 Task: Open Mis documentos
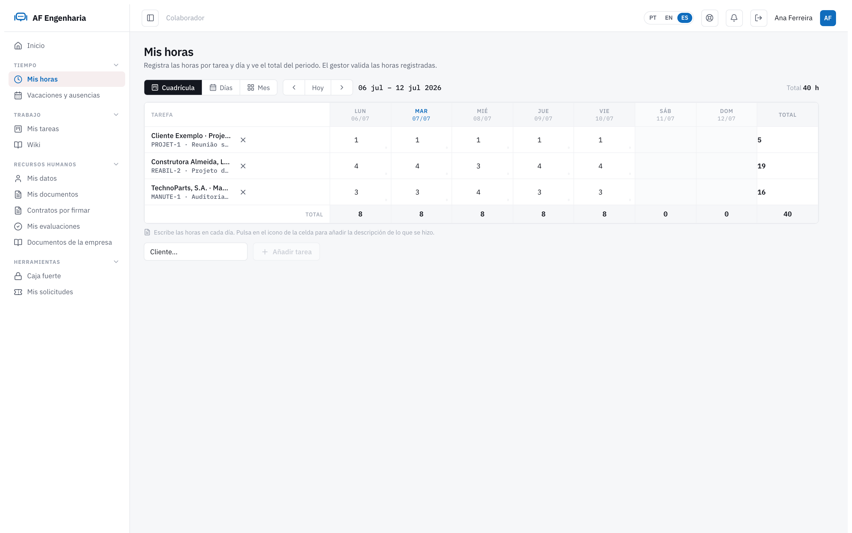click(x=67, y=194)
